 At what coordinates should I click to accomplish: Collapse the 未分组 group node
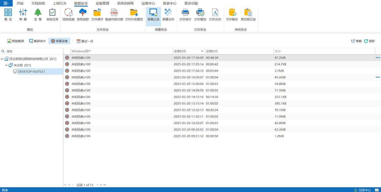tap(6, 65)
